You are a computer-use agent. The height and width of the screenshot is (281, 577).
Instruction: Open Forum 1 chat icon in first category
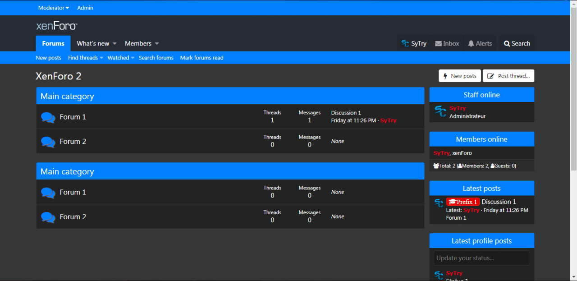(x=48, y=117)
